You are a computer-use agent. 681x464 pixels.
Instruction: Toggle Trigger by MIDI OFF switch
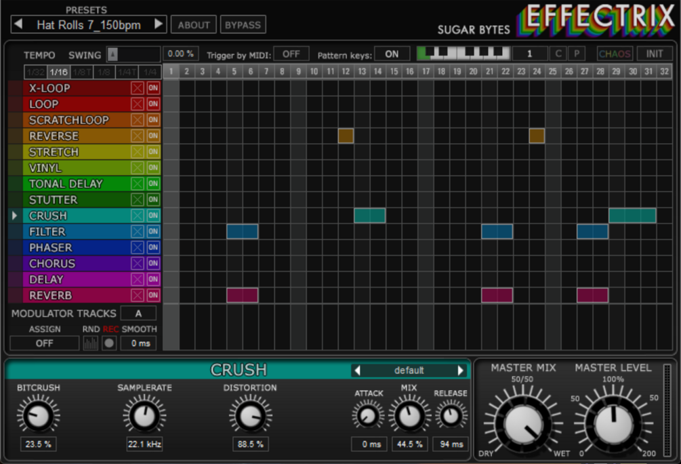[291, 54]
